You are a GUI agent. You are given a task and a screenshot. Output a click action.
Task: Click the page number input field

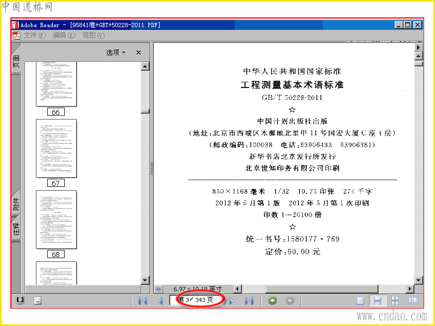click(196, 300)
